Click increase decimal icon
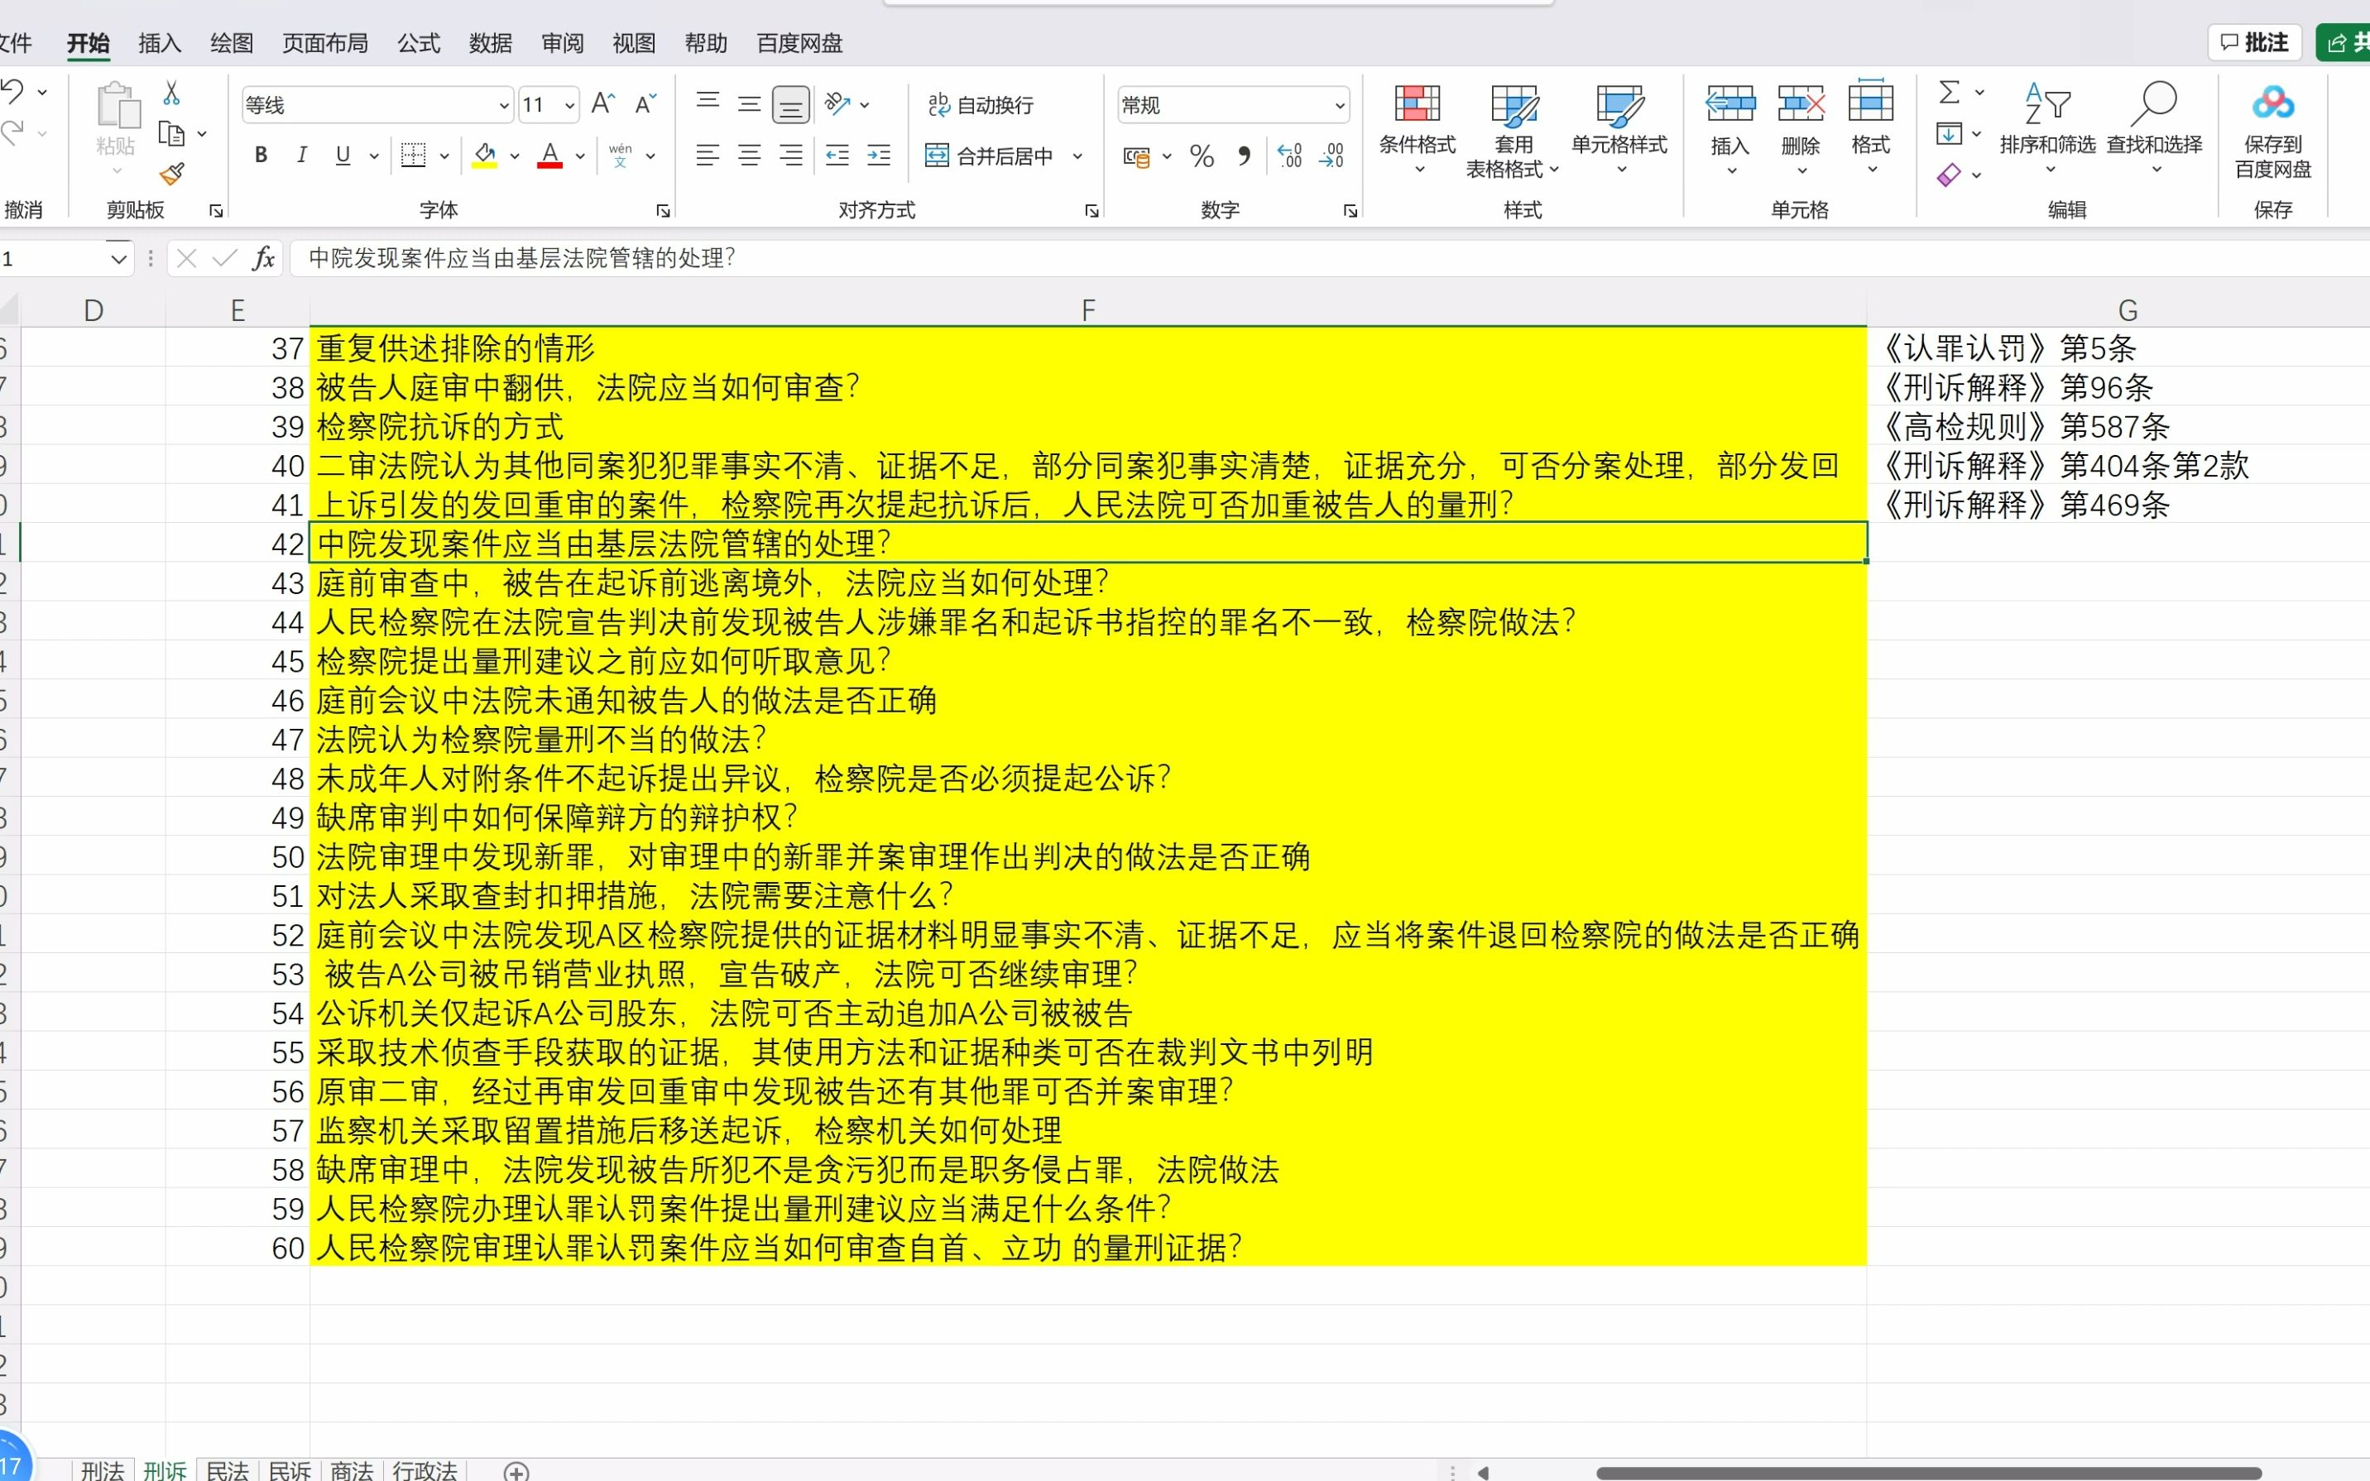2370x1481 pixels. click(1290, 156)
